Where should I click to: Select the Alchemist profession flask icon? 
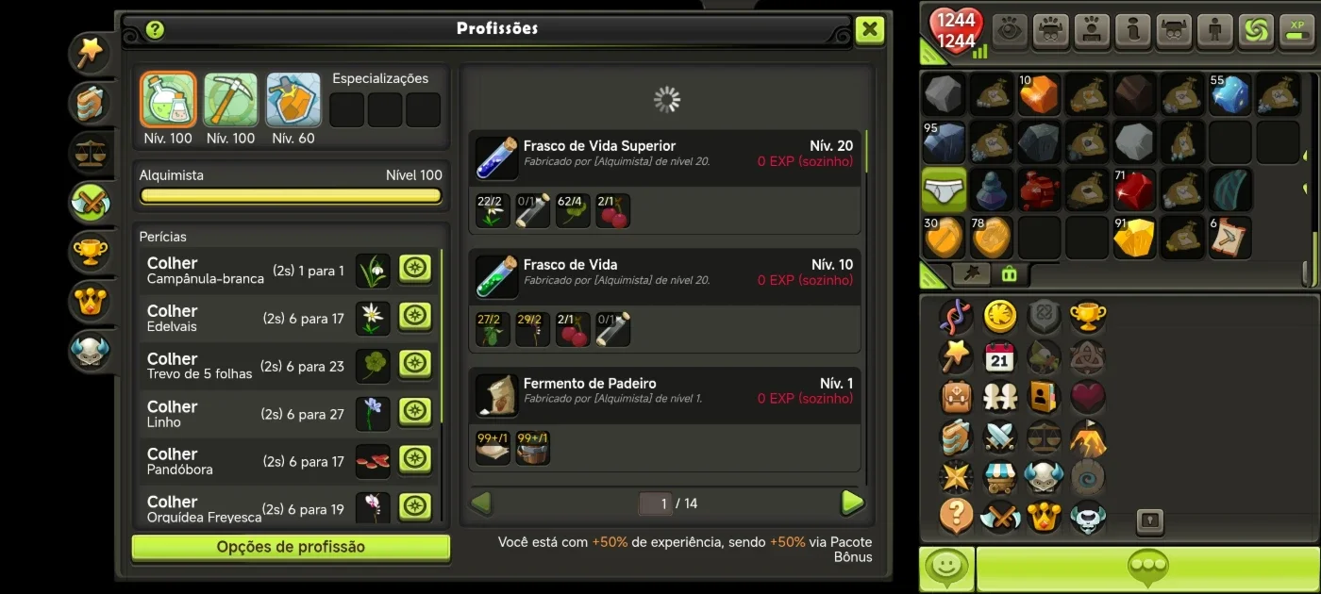[168, 100]
